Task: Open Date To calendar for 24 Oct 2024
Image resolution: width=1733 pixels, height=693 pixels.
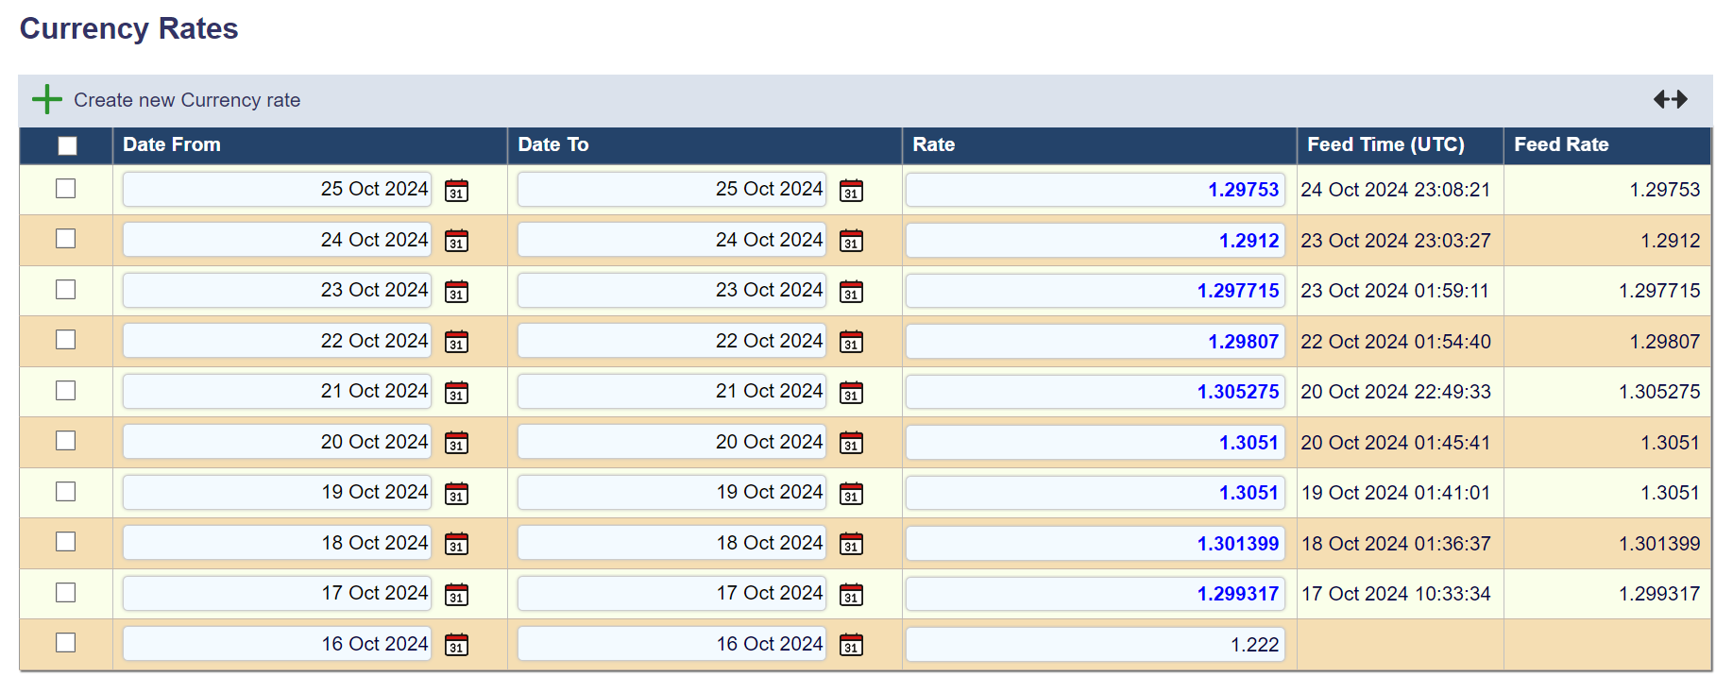Action: point(851,241)
